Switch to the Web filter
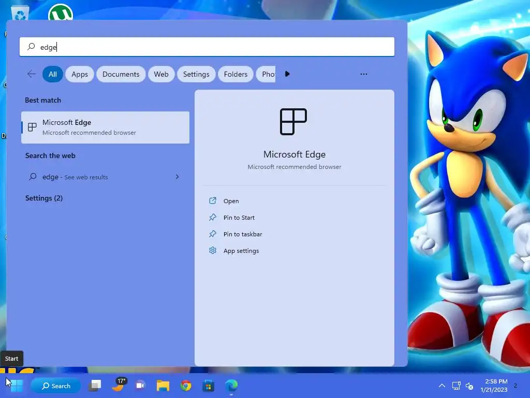This screenshot has height=398, width=530. pos(161,74)
